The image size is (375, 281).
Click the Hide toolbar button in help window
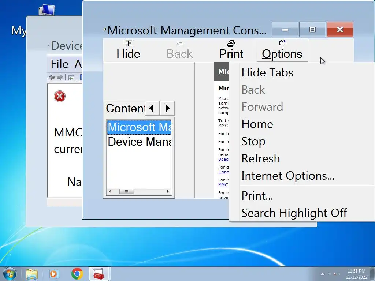click(x=129, y=50)
